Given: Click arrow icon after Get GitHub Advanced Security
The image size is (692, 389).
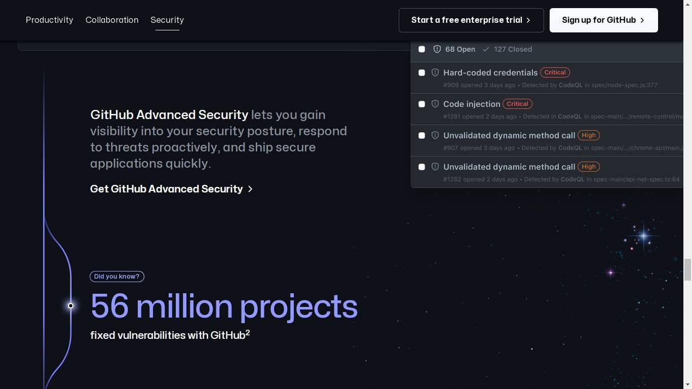Looking at the screenshot, I should [250, 189].
